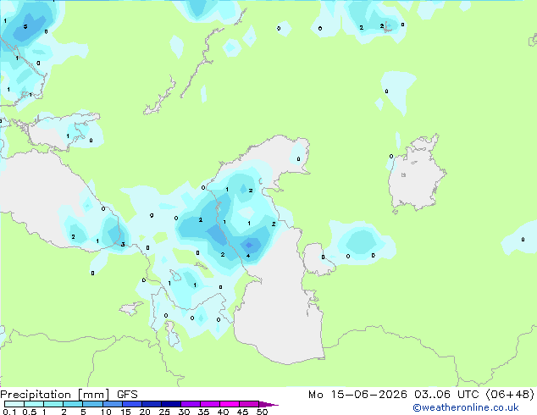The width and height of the screenshot is (537, 415).
Task: Click the forecast date 'Mo 15-06-2026' text
Action: point(357,395)
